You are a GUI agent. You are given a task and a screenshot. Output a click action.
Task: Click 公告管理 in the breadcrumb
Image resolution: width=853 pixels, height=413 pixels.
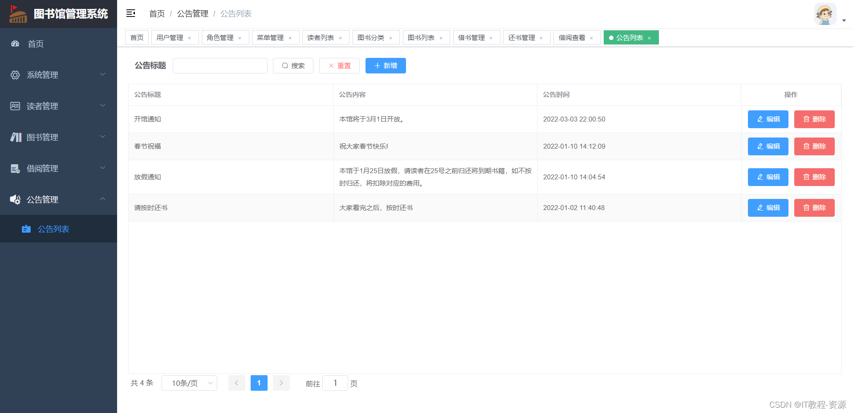[x=193, y=14]
